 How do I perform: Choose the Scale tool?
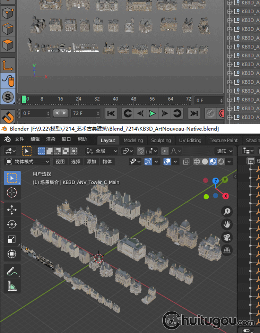pyautogui.click(x=12, y=239)
